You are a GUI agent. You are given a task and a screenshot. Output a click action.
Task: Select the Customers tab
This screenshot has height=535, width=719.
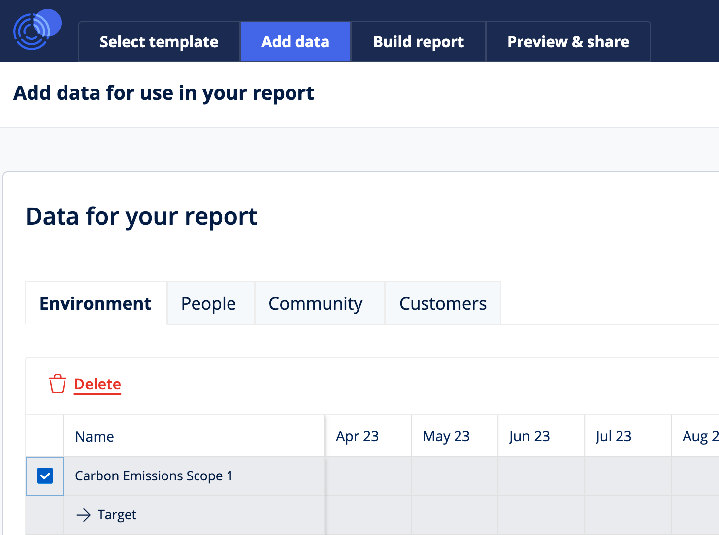tap(442, 303)
